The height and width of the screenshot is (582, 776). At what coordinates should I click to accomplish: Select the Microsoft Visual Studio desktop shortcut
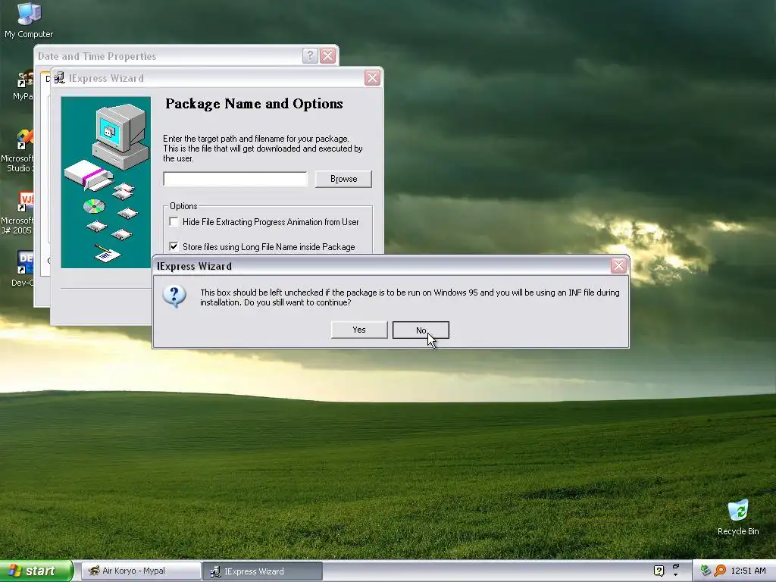coord(19,151)
